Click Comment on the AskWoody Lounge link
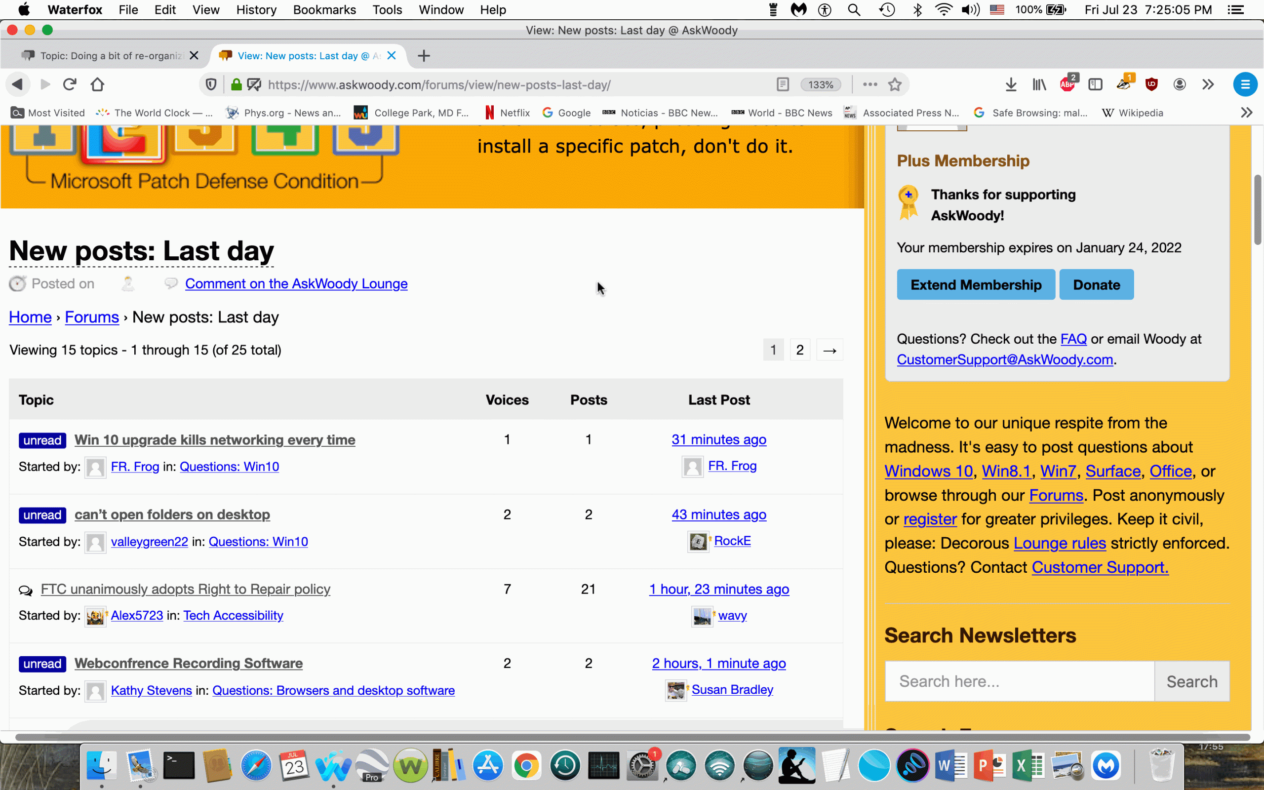The height and width of the screenshot is (790, 1264). [296, 284]
